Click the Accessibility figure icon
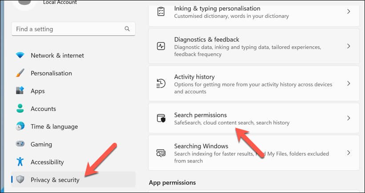The width and height of the screenshot is (365, 193). click(x=20, y=162)
